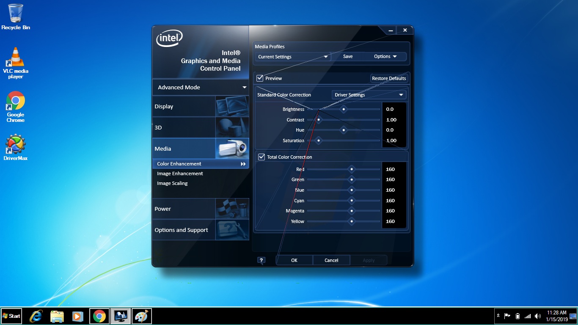Click the Help question mark icon

[x=261, y=260]
